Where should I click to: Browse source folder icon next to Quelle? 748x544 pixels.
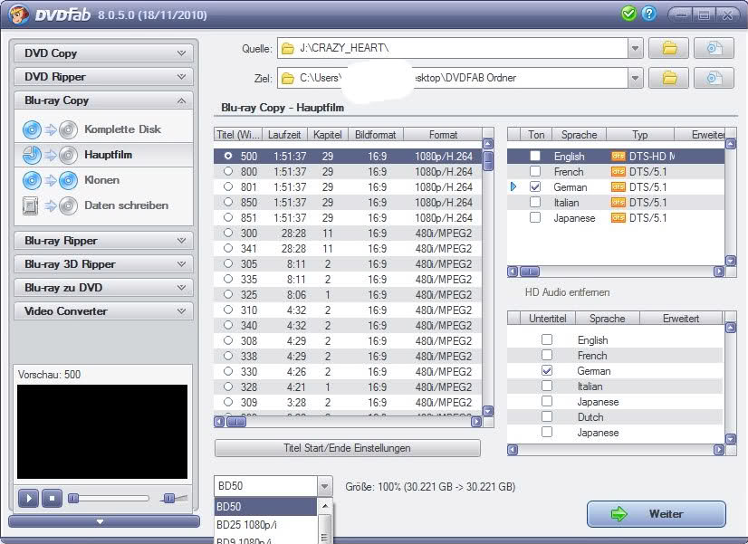[x=669, y=48]
